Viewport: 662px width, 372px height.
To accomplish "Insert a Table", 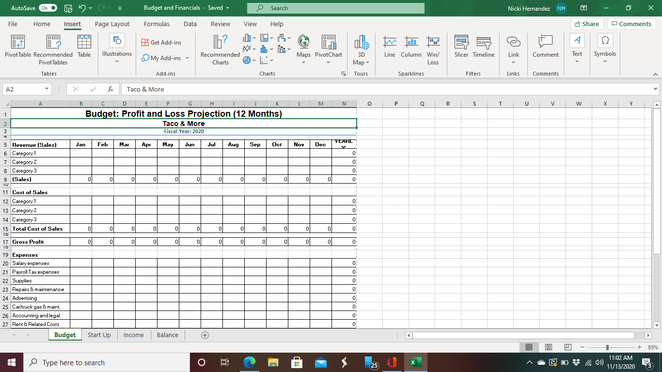I will [x=84, y=46].
